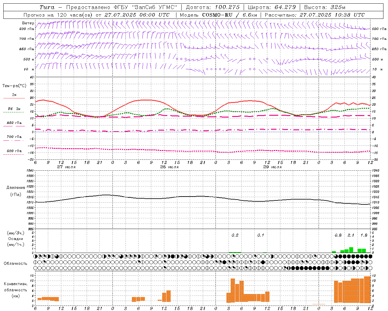Click the "Облачность" cloud cover label
Image resolution: width=388 pixels, height=311 pixels.
click(15, 264)
